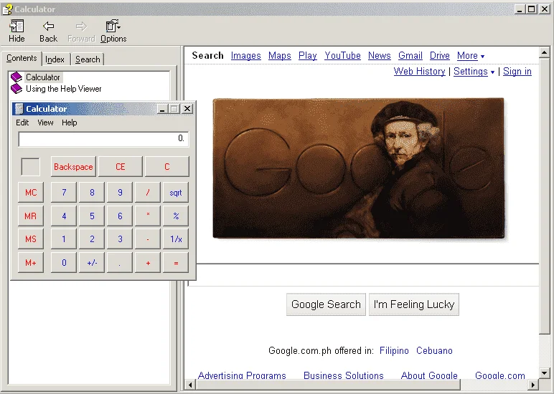Click the 5 key on Calculator
554x394 pixels.
tap(92, 216)
